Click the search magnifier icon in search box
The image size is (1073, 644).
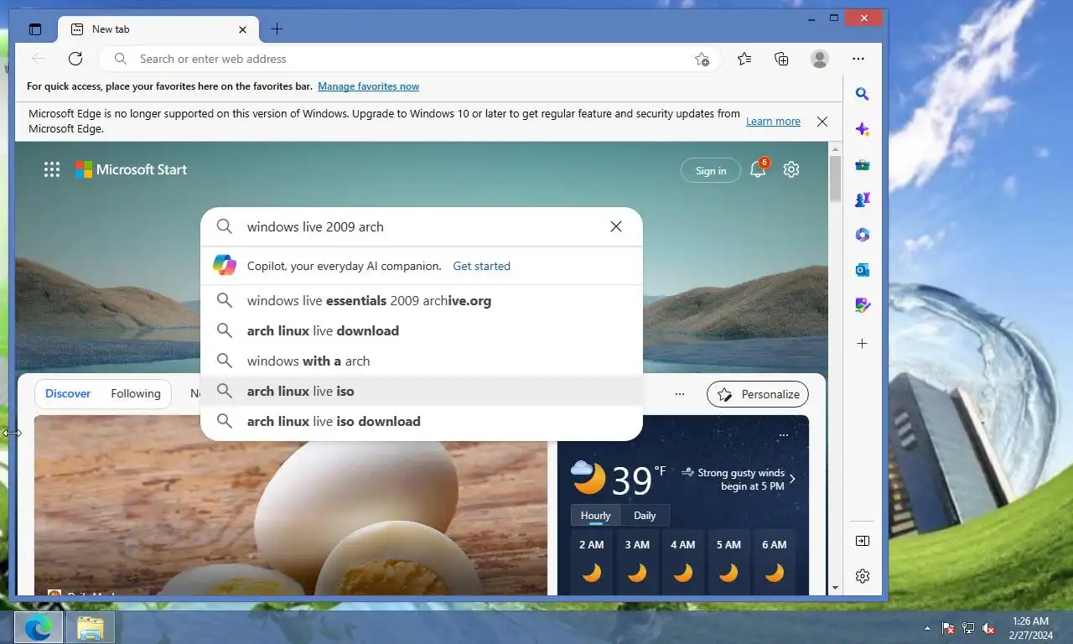225,226
